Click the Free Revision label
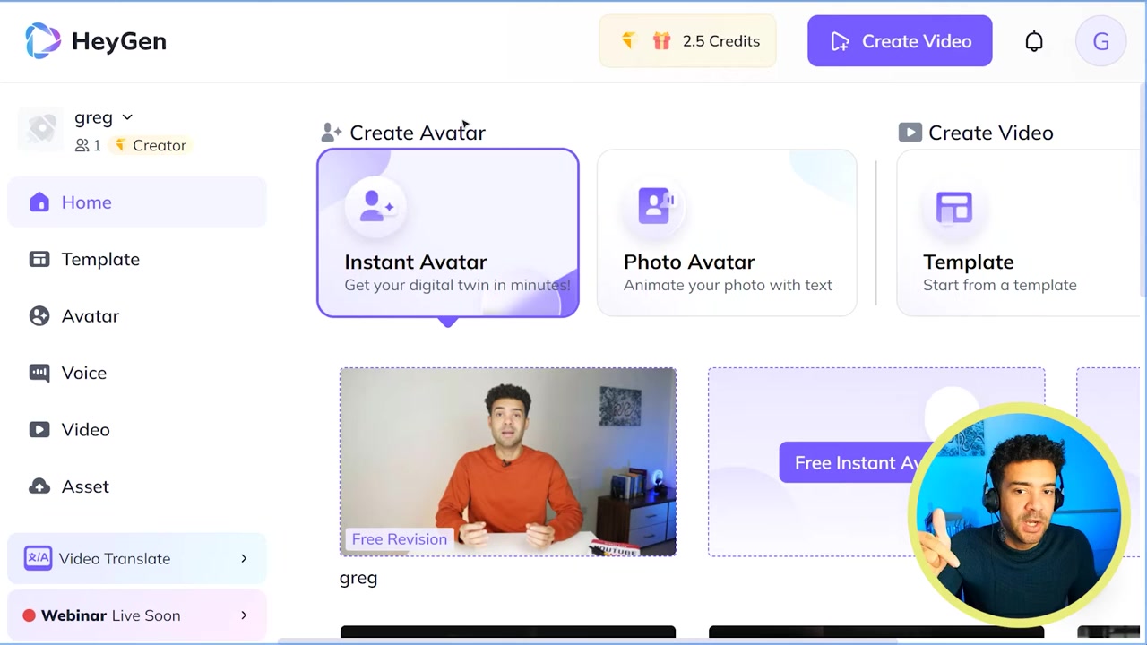The width and height of the screenshot is (1147, 645). (x=399, y=539)
